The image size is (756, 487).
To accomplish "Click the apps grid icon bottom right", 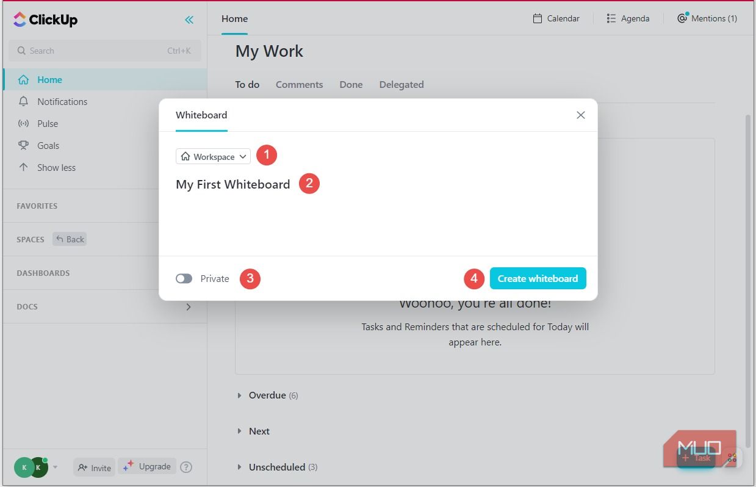I will point(732,457).
